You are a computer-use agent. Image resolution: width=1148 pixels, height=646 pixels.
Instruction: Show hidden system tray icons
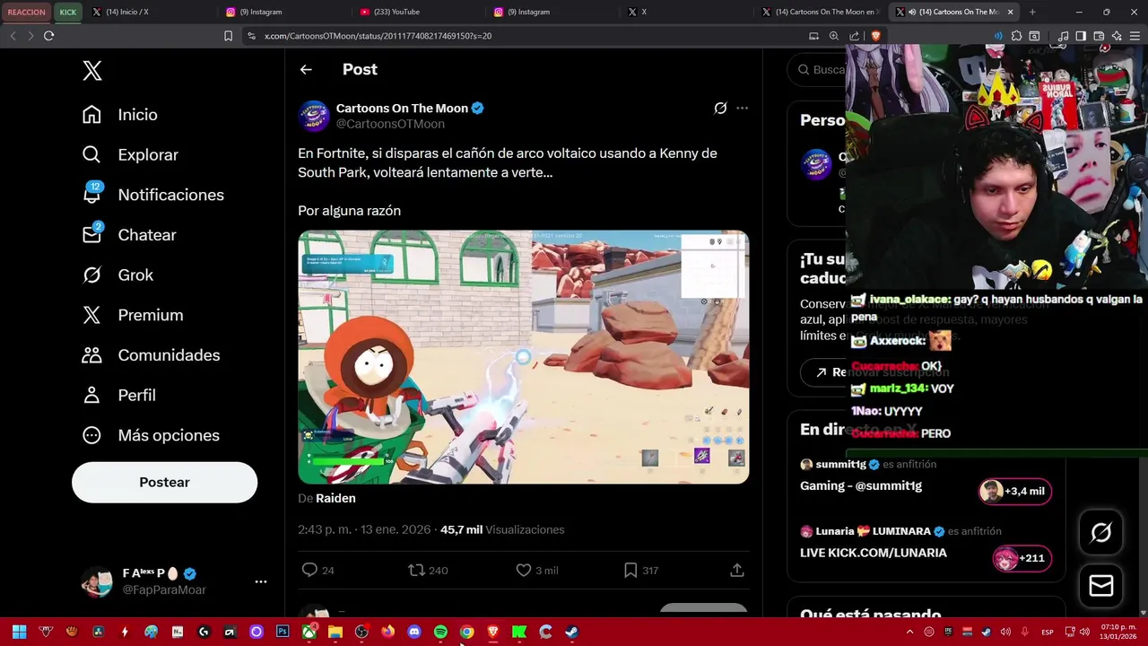[910, 632]
